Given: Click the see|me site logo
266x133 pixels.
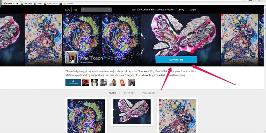Looking at the screenshot, I should point(71,10).
